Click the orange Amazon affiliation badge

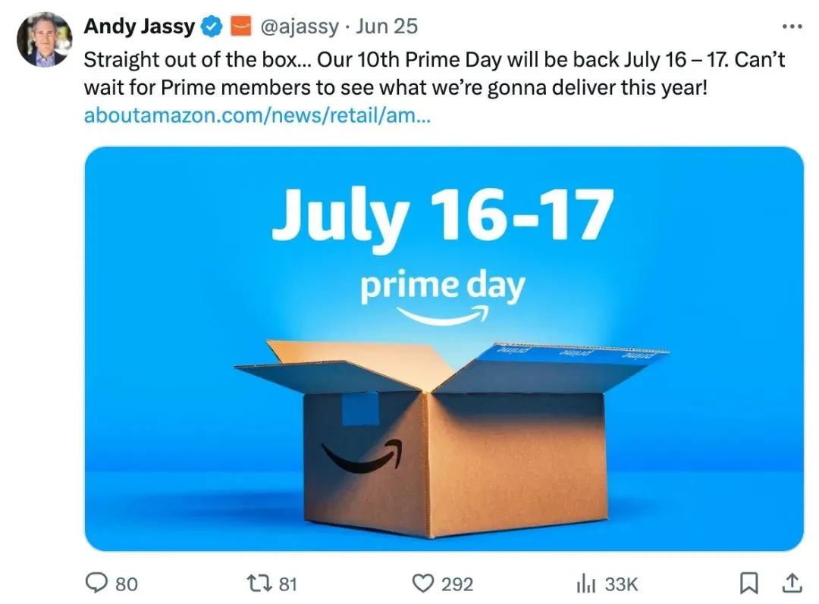pyautogui.click(x=241, y=27)
